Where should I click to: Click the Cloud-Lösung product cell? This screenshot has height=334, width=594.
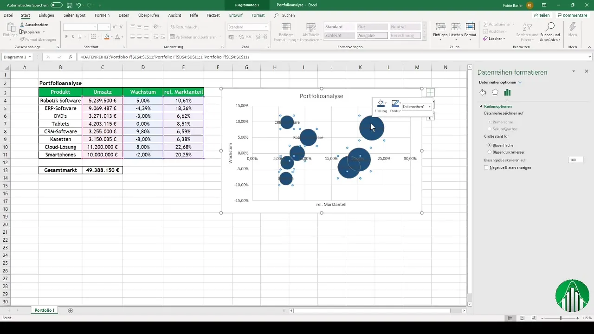pyautogui.click(x=60, y=147)
